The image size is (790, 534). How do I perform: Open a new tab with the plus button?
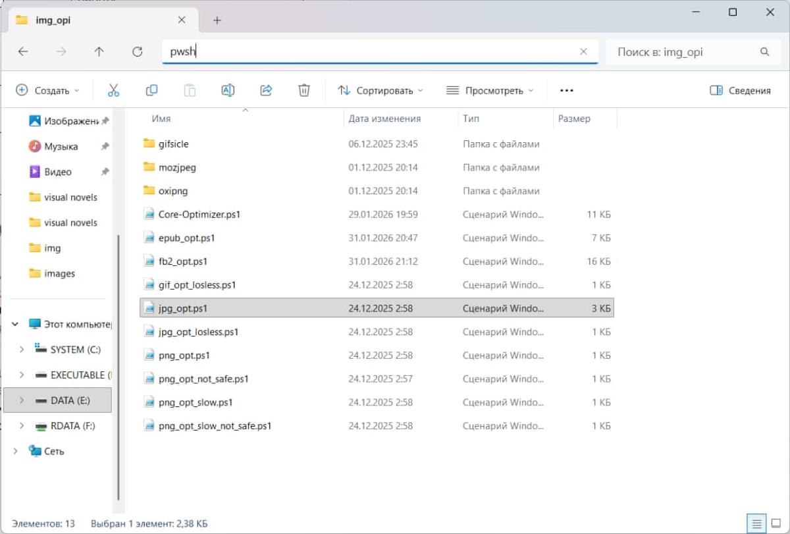click(x=217, y=20)
